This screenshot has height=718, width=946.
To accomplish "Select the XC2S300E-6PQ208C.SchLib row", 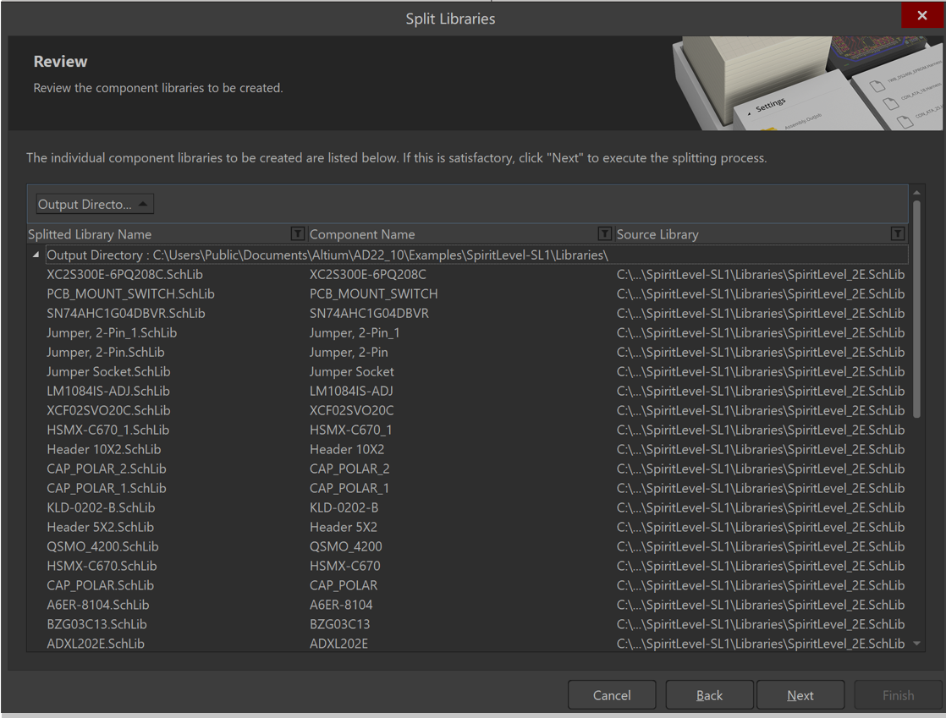I will click(124, 275).
